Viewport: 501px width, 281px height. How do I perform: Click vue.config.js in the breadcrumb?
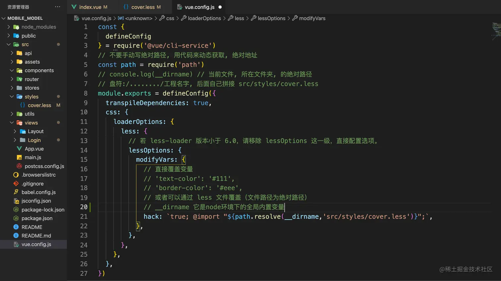coord(96,18)
